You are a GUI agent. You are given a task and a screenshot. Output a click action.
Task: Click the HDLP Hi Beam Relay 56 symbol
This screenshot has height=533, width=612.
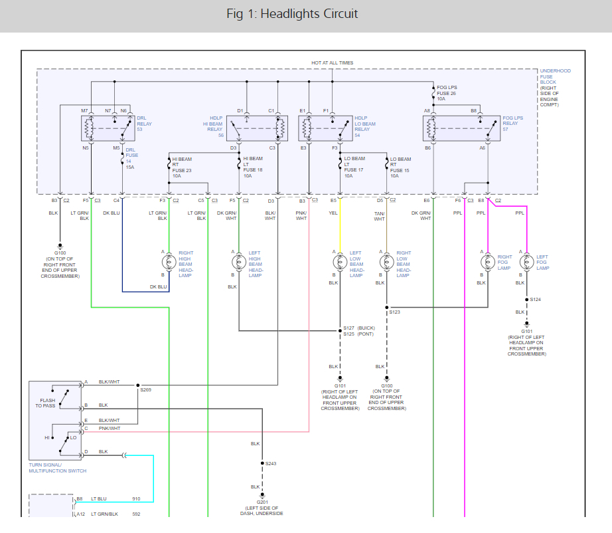(x=256, y=127)
